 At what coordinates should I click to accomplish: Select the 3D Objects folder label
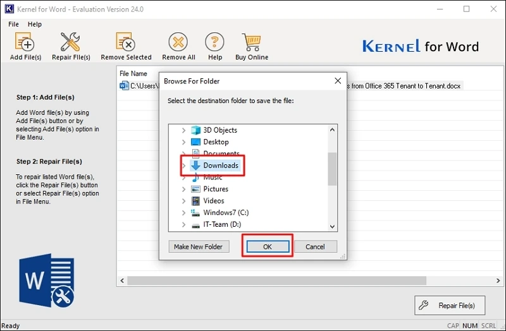pyautogui.click(x=220, y=130)
